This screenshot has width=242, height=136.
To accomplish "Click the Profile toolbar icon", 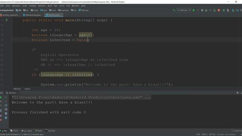I will 210,10.
